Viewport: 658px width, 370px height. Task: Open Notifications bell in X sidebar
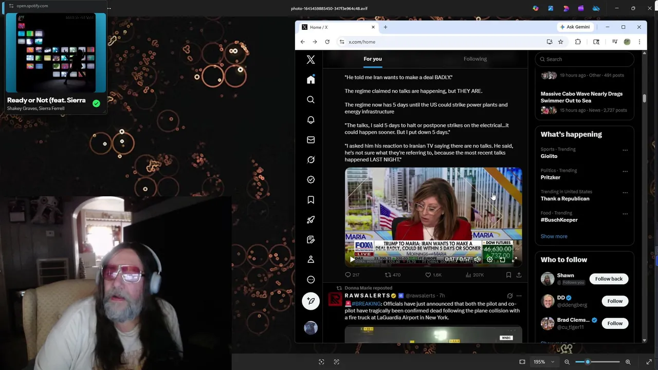310,120
